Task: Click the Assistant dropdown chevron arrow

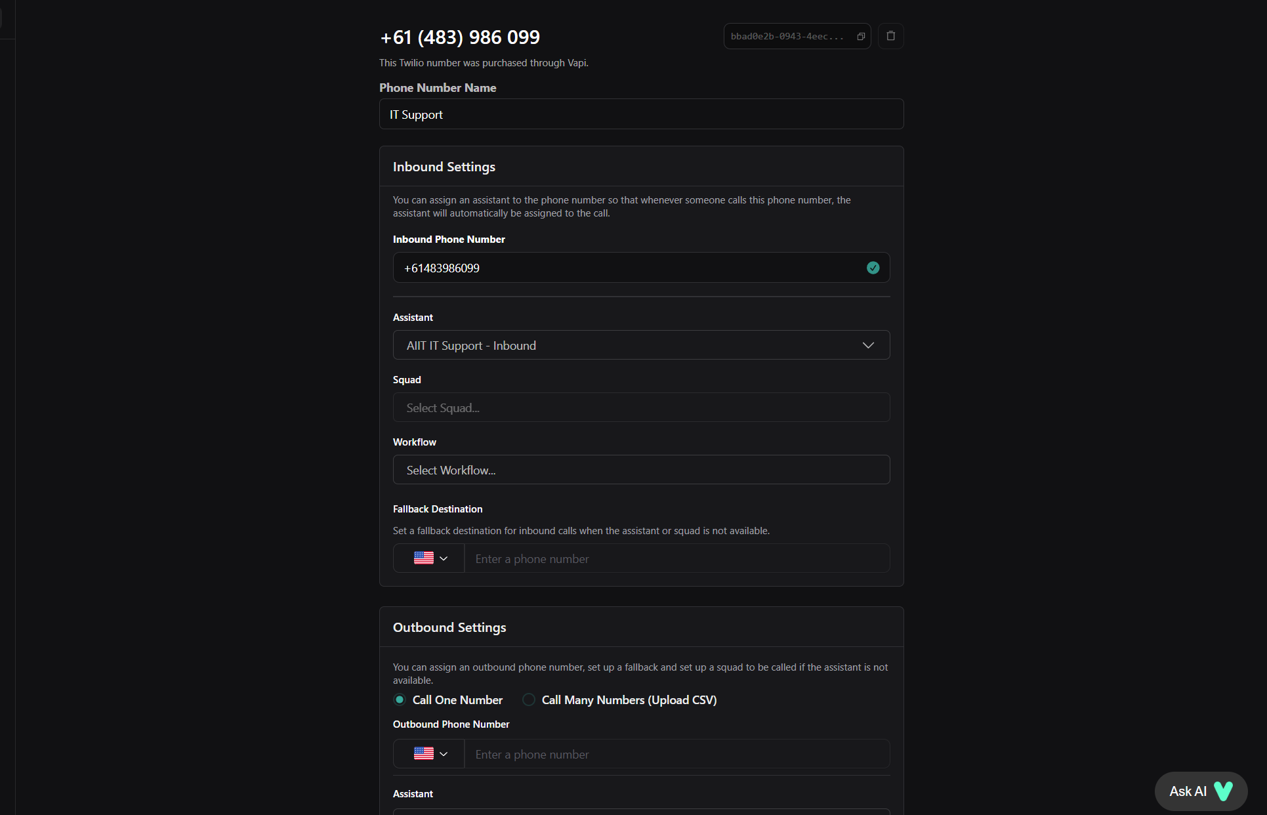Action: point(868,345)
